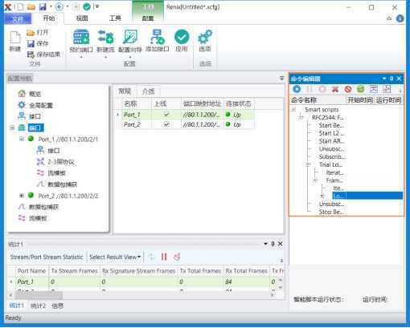Toggle the online checkbox for Port_2
Screen dimensions: 410x328
166,124
